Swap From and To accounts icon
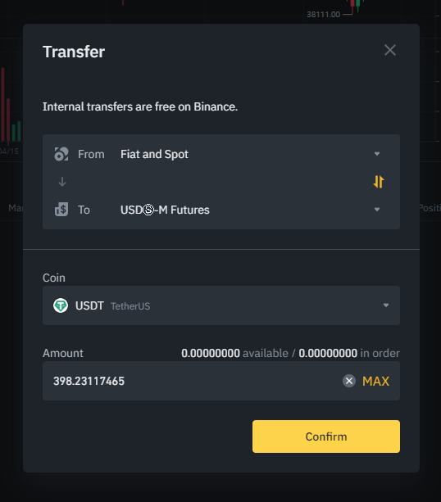The image size is (441, 502). (379, 182)
